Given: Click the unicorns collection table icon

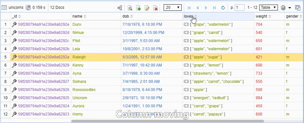Looking at the screenshot, I should [x=4, y=8].
